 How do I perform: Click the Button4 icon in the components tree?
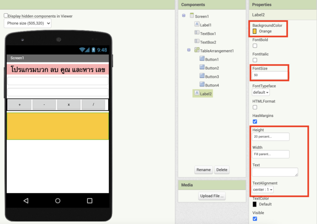coord(202,84)
